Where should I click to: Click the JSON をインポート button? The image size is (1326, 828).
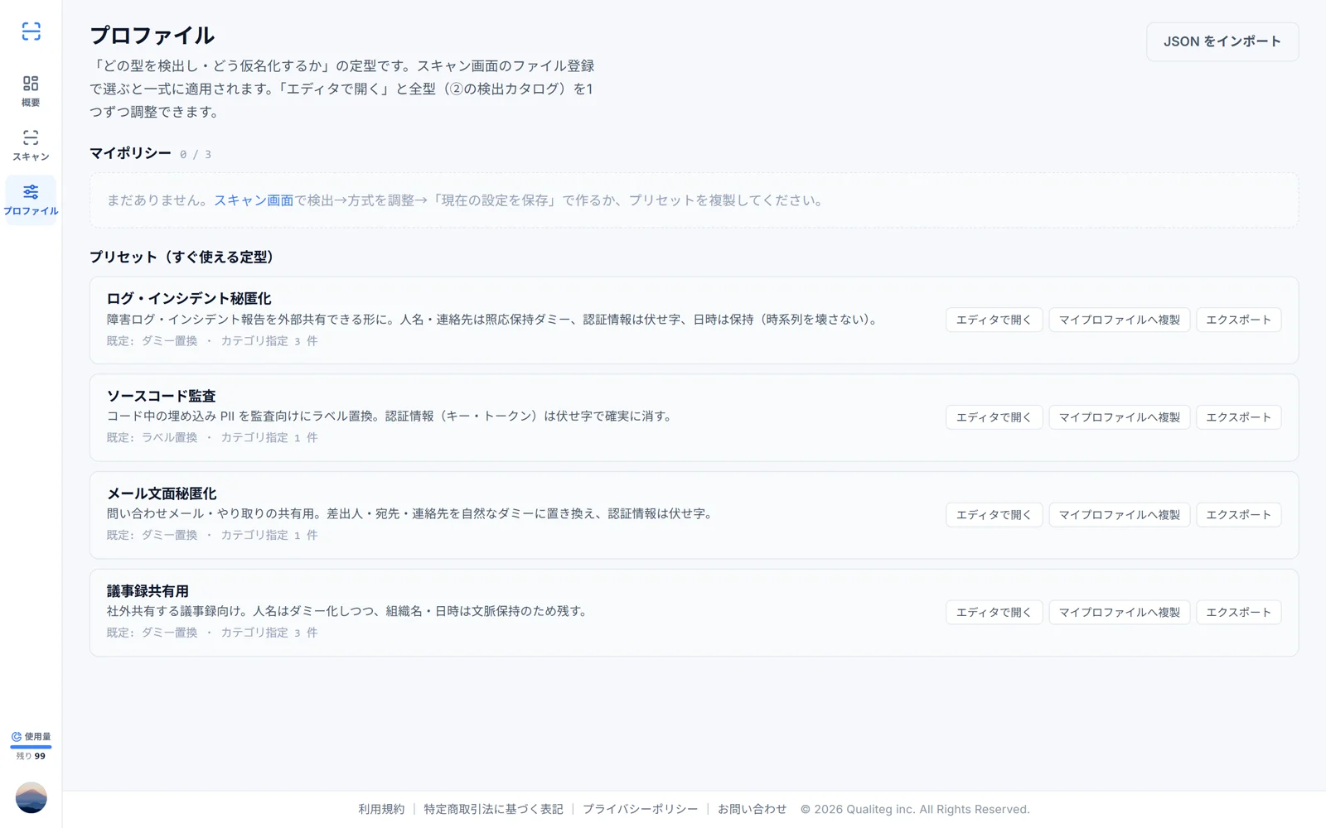(1222, 41)
